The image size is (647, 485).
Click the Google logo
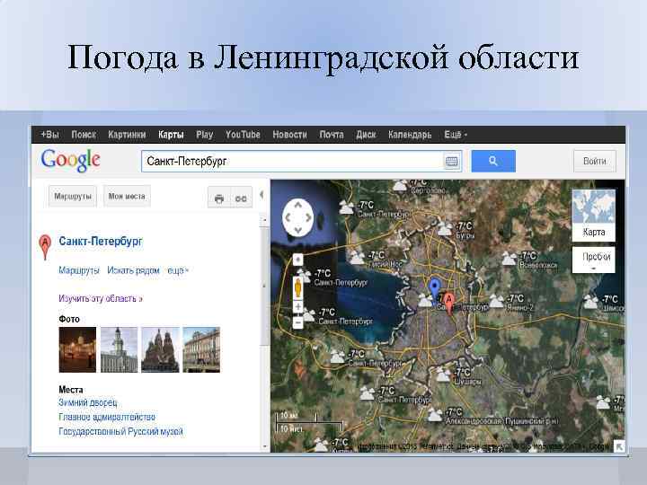click(70, 161)
